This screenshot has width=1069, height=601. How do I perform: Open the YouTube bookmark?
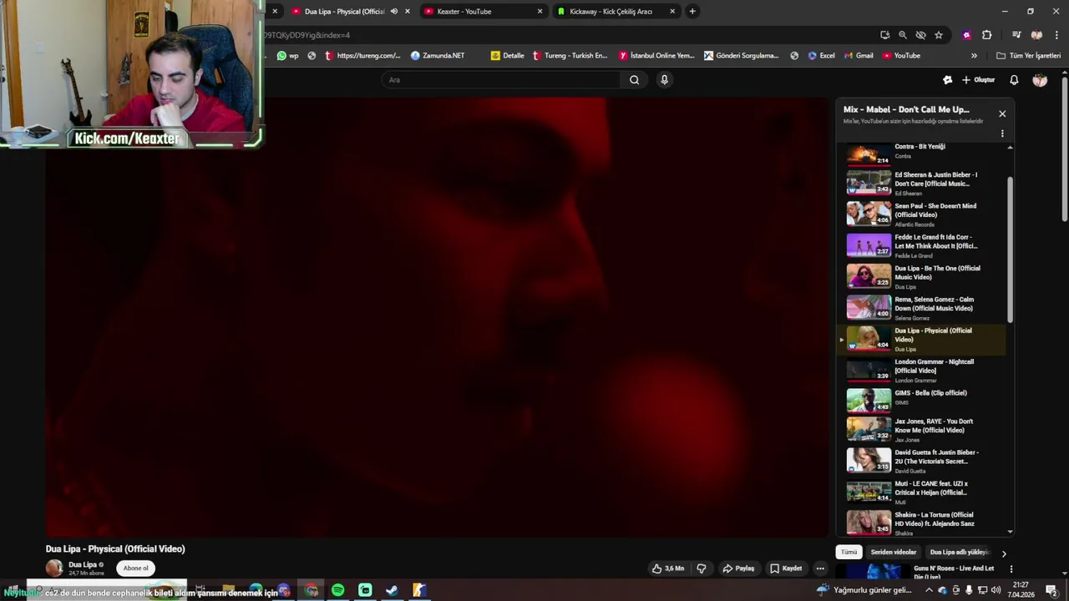pyautogui.click(x=901, y=56)
